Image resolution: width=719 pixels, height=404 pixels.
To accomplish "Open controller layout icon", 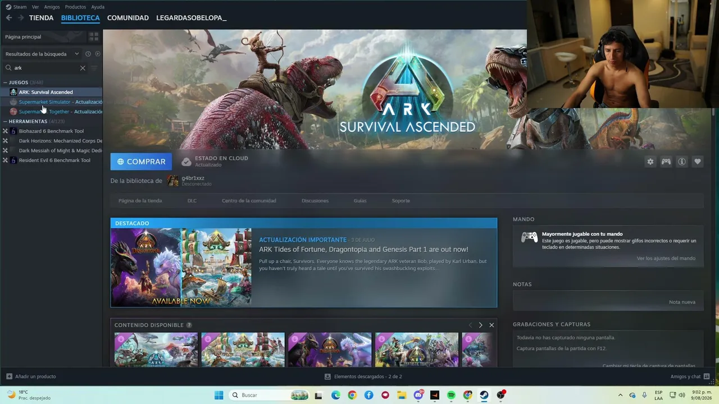I will tap(666, 162).
